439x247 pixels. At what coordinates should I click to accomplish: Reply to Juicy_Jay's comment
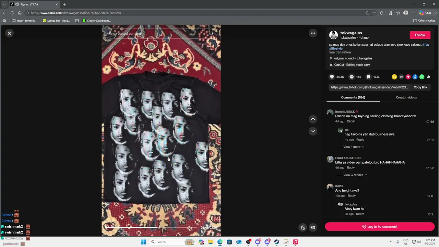coord(360,214)
